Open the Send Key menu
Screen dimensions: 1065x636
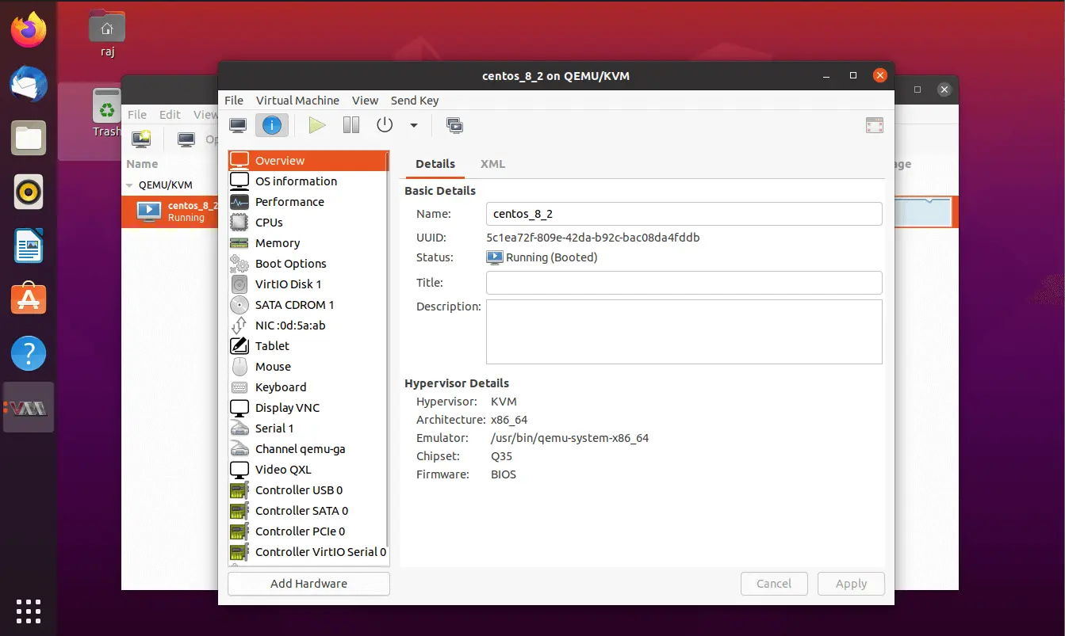(415, 101)
